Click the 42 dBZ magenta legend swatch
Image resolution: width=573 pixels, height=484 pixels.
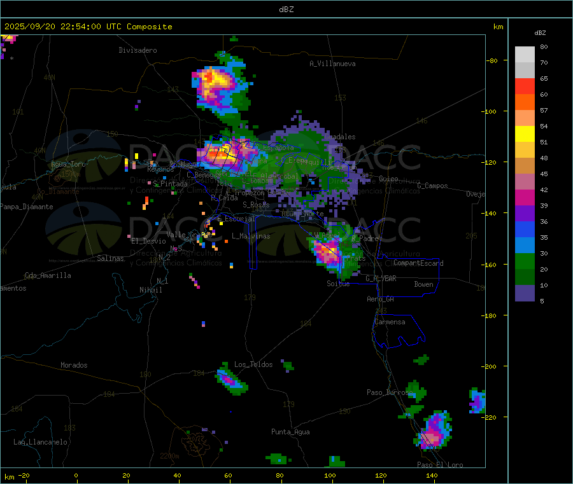click(x=525, y=197)
